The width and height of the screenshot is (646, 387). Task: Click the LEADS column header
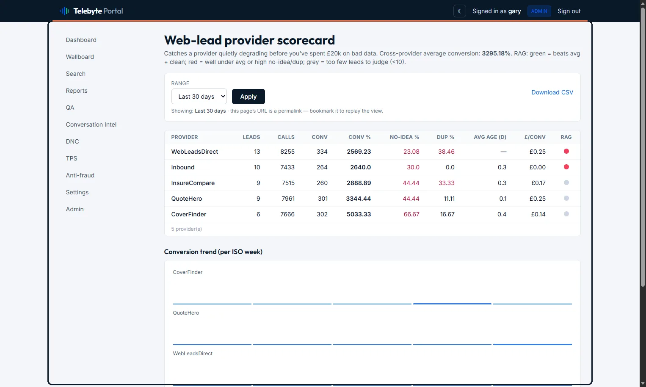(251, 137)
